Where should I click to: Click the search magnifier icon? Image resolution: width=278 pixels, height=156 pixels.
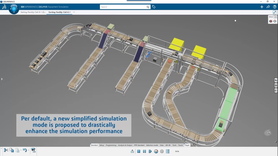(x=148, y=7)
